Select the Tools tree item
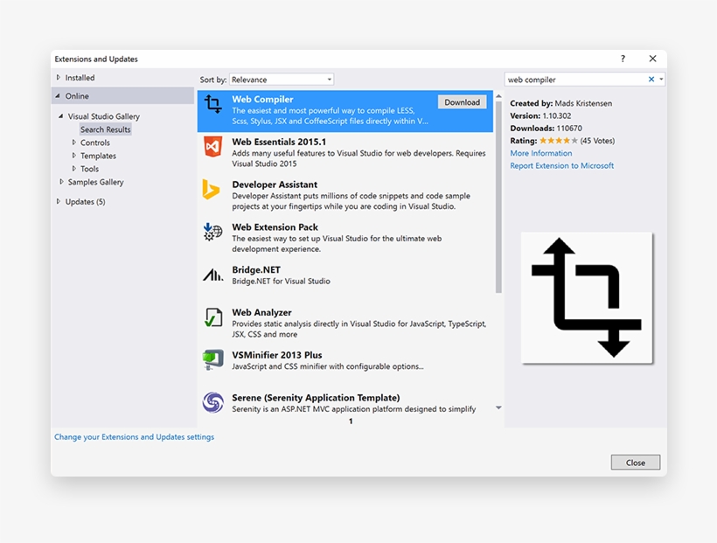 [89, 169]
